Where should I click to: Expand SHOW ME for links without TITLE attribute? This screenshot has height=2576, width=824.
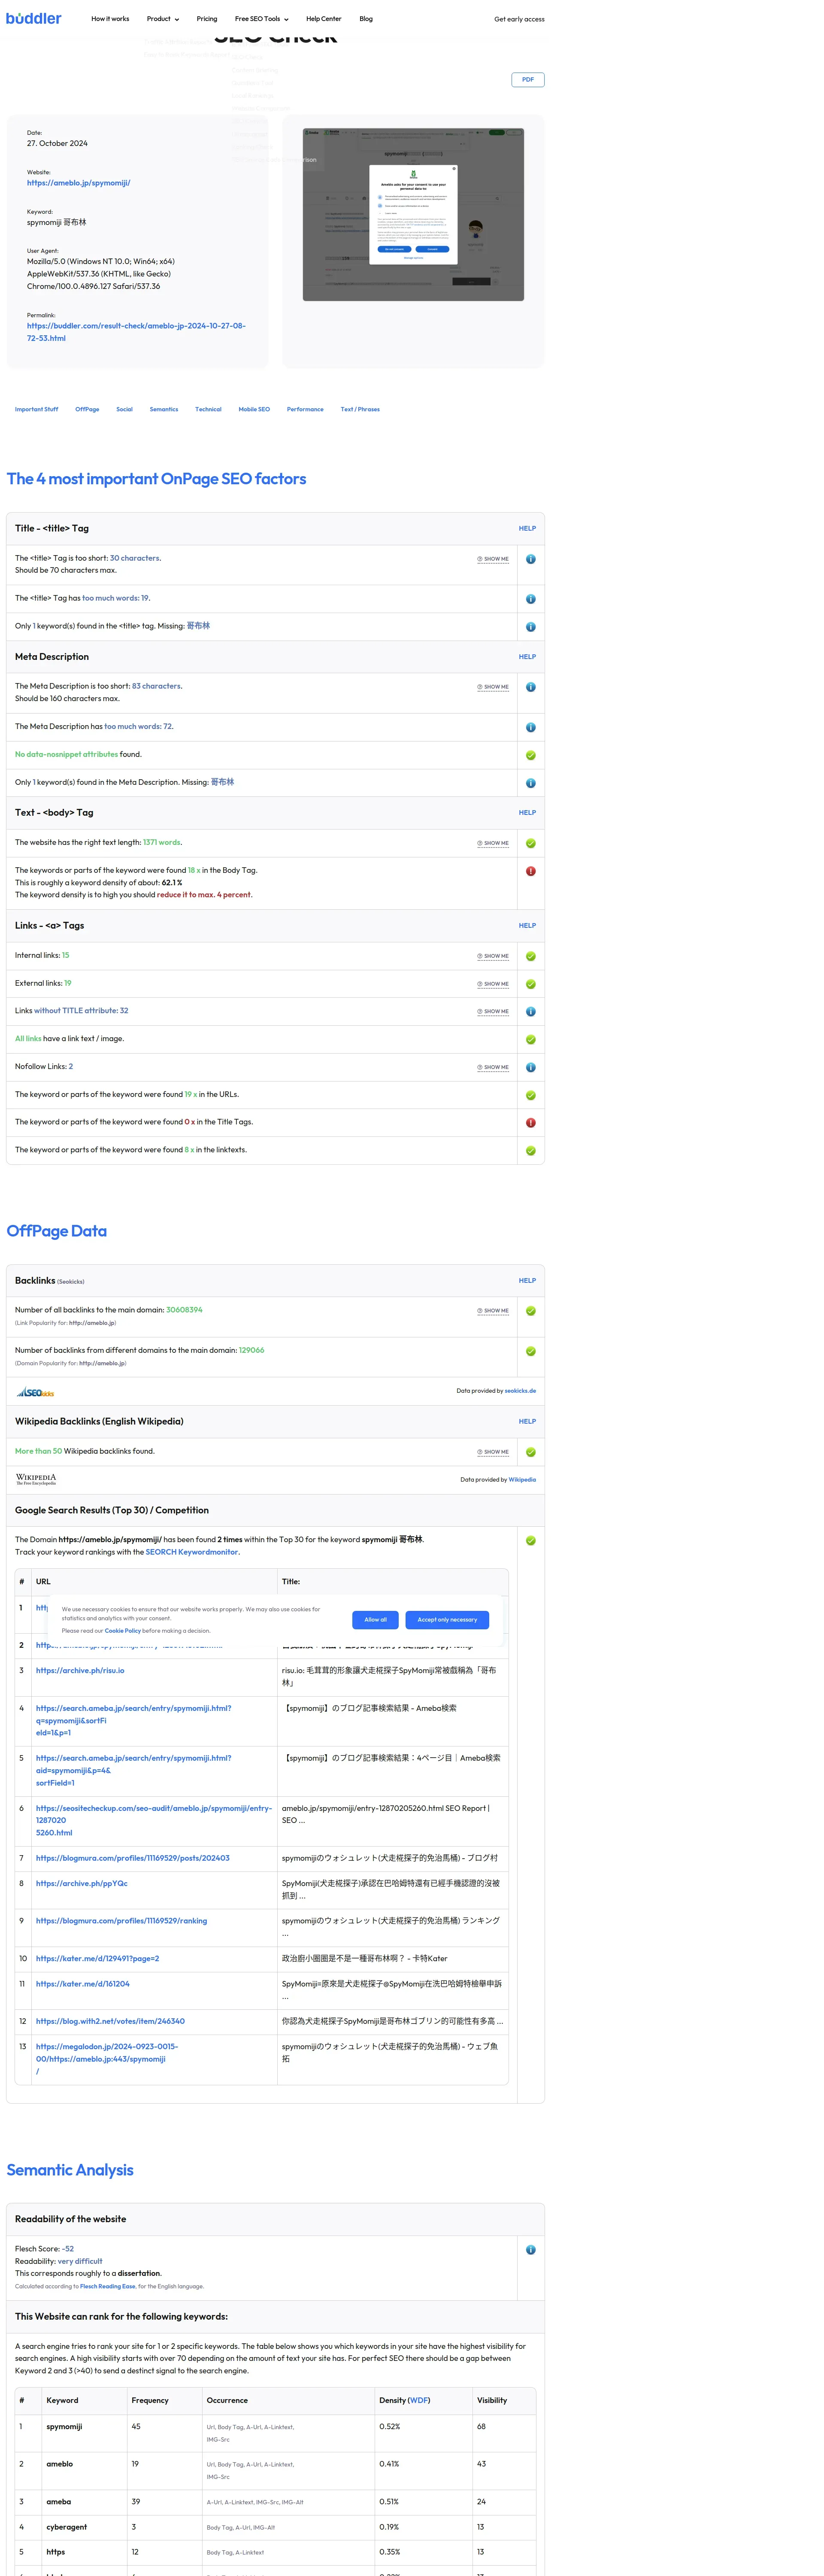(x=493, y=1012)
